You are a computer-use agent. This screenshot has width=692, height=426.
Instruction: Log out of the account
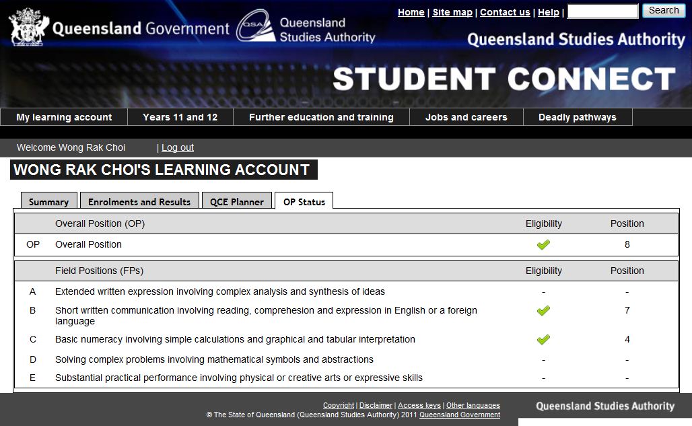click(x=178, y=148)
